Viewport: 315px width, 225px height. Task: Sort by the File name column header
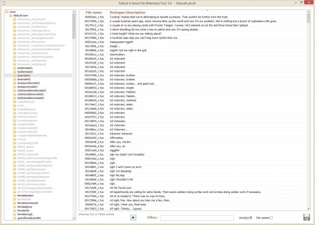pos(94,12)
